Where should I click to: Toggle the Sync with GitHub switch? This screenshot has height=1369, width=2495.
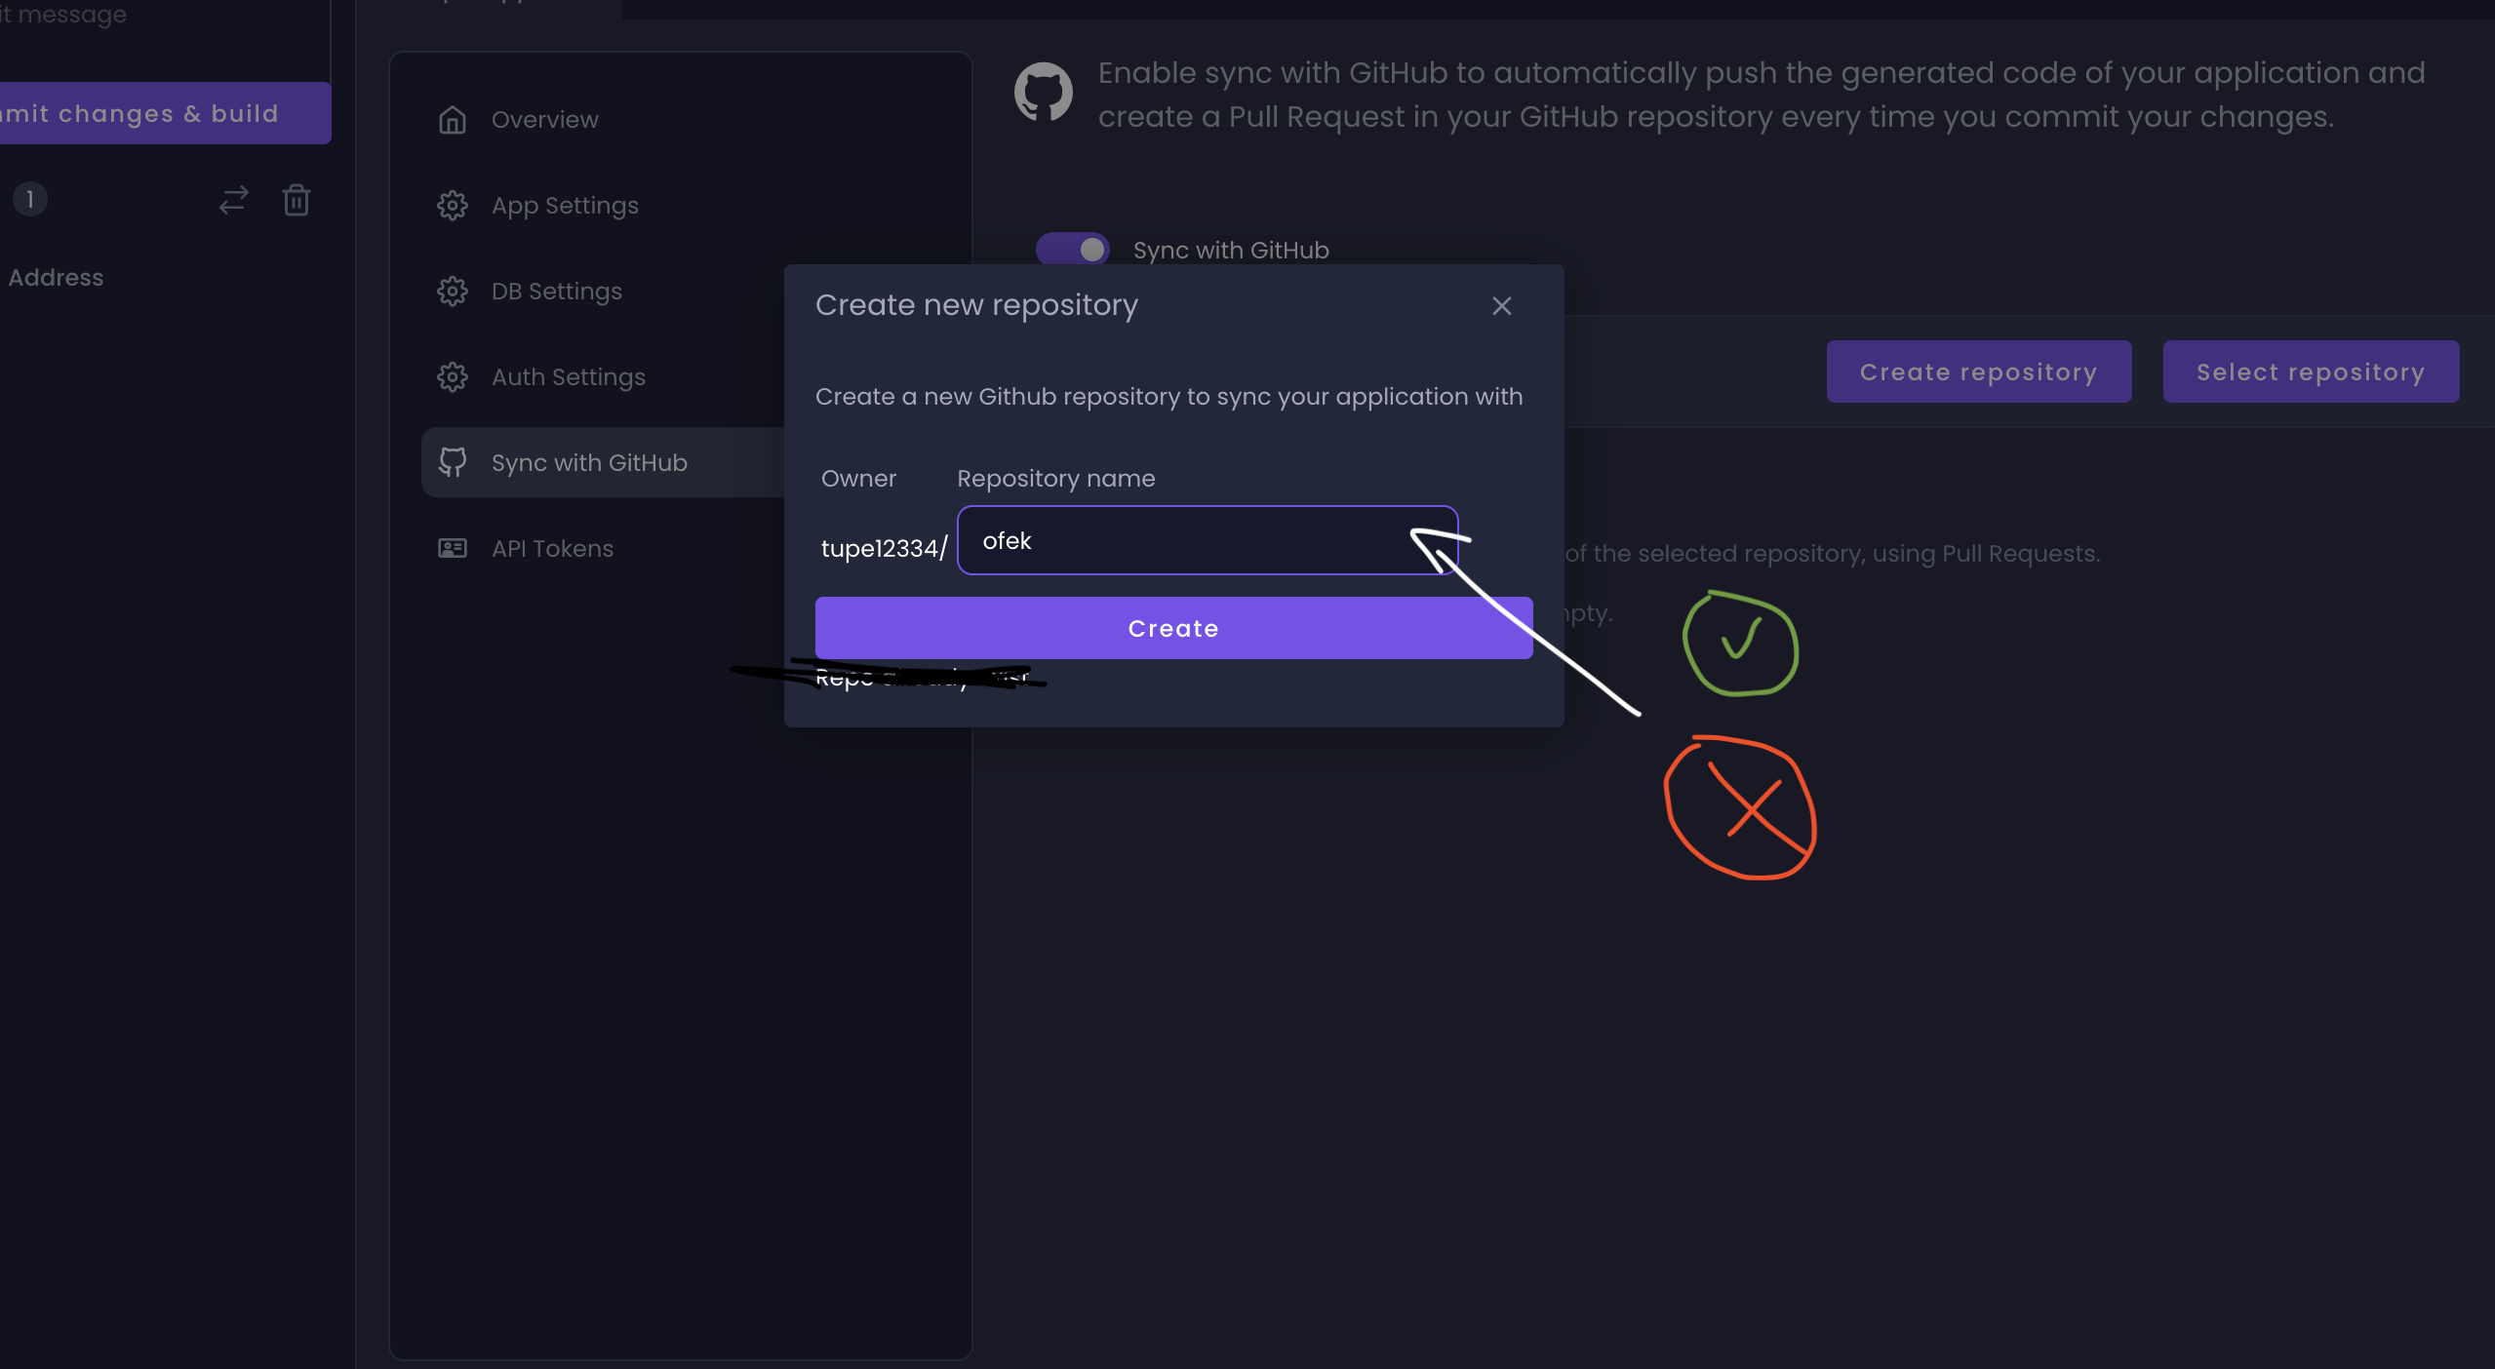(x=1073, y=250)
